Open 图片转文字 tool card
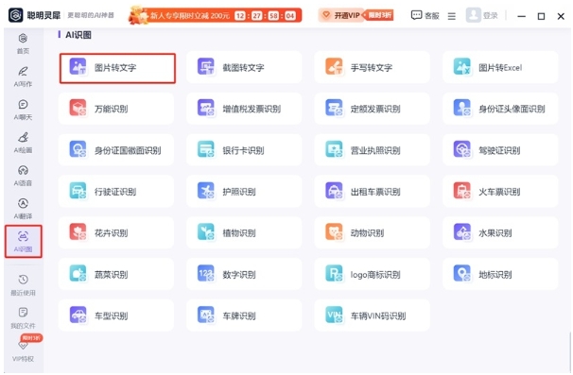Viewport: 573px width, 375px height. (x=117, y=68)
